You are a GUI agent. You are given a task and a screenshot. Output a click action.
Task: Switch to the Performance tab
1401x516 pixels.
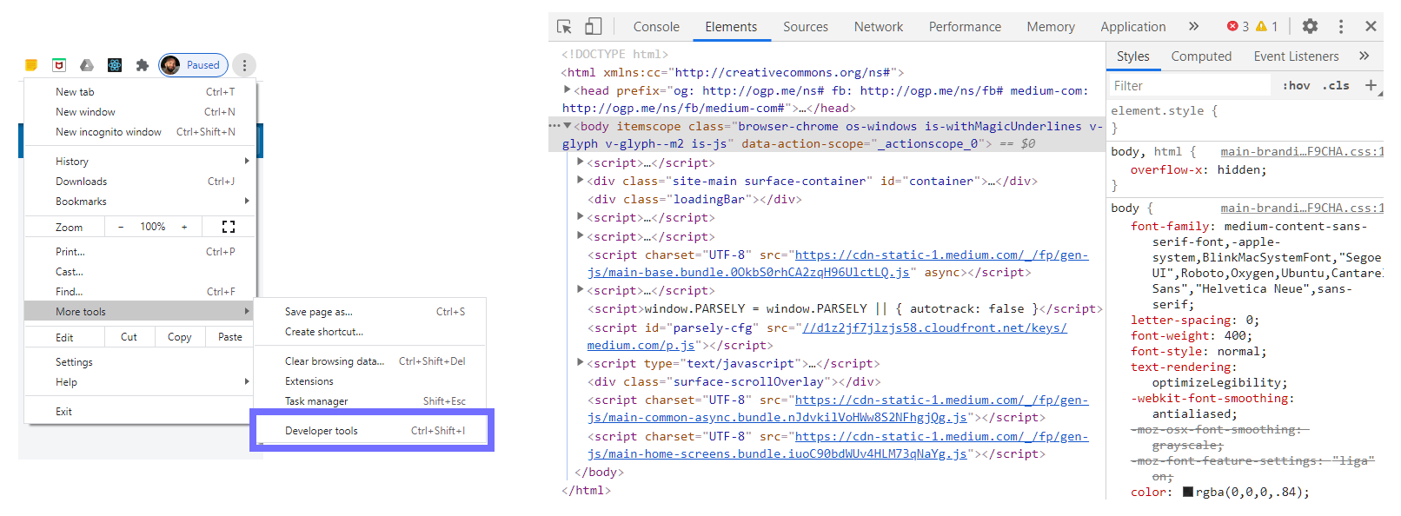965,27
